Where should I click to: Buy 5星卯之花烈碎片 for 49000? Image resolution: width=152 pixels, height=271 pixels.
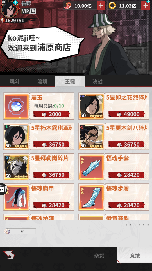[x=126, y=114]
